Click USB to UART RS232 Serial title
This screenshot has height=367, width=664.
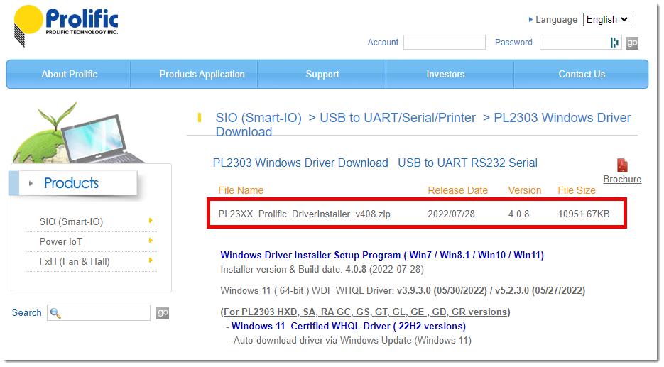point(467,163)
